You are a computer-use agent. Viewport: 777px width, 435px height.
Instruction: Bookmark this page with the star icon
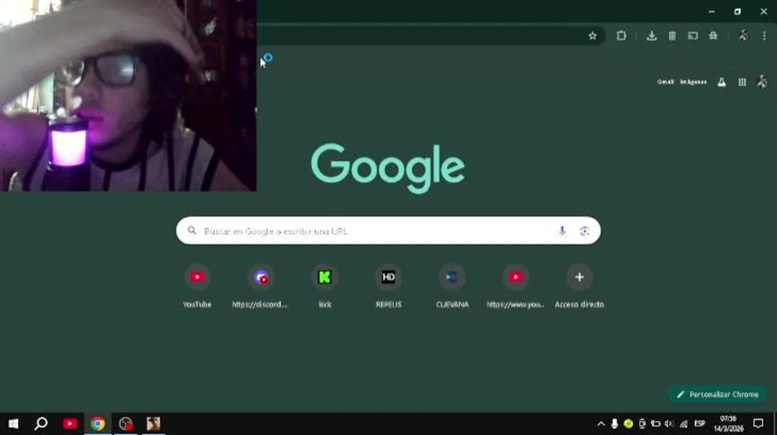tap(592, 36)
